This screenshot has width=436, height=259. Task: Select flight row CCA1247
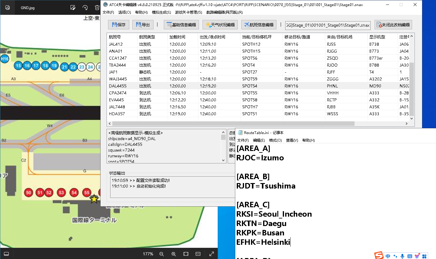[x=258, y=58]
